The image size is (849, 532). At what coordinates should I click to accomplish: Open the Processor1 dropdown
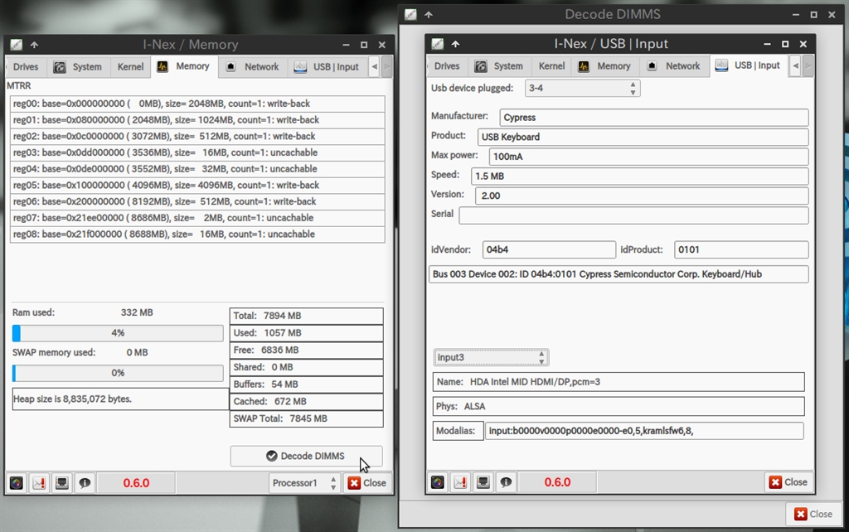304,483
